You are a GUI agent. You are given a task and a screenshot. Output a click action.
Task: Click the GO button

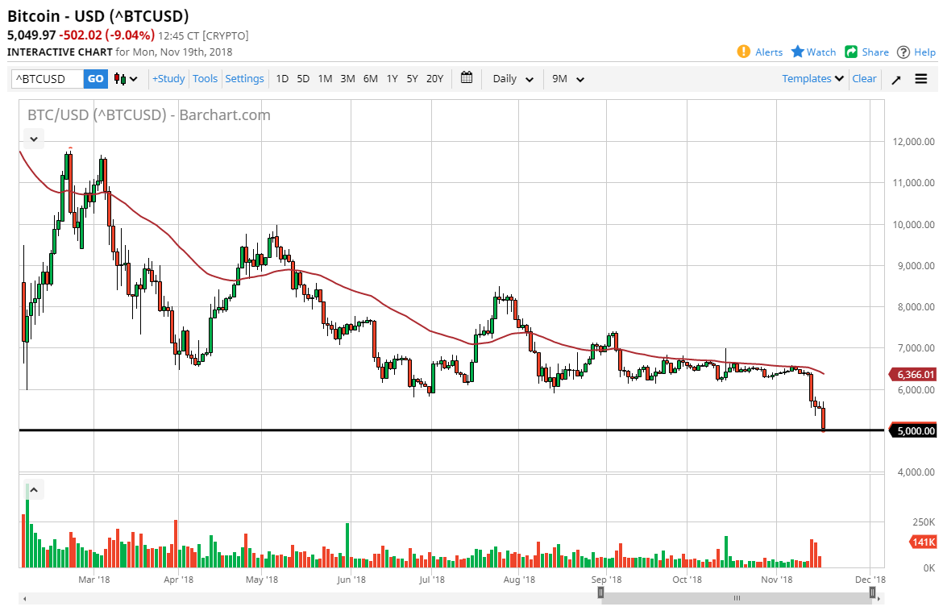pos(95,78)
